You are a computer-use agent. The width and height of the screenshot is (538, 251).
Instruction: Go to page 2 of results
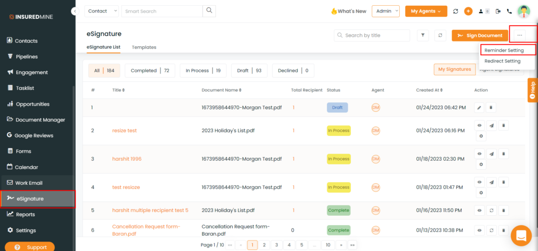point(264,245)
